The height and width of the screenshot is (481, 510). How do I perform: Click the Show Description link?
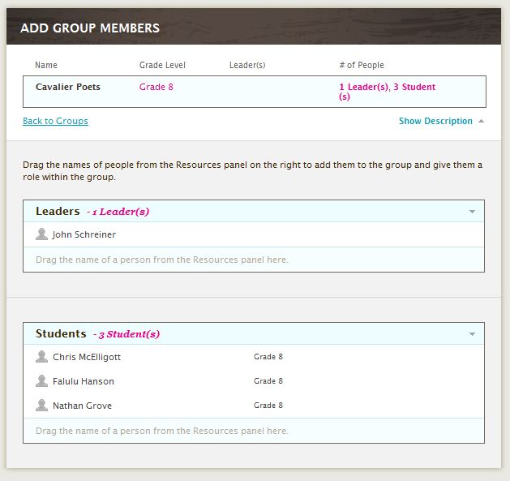435,122
